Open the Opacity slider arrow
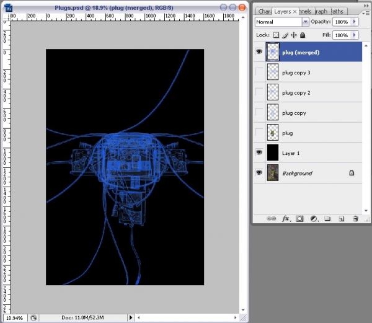 (x=355, y=22)
